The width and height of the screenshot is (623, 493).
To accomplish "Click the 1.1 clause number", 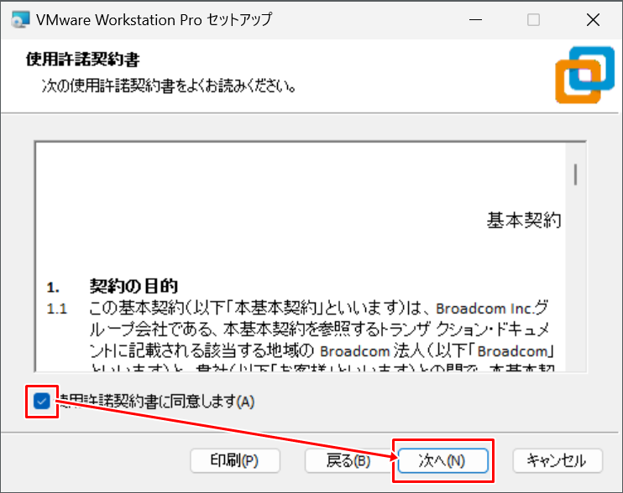I will [x=56, y=309].
